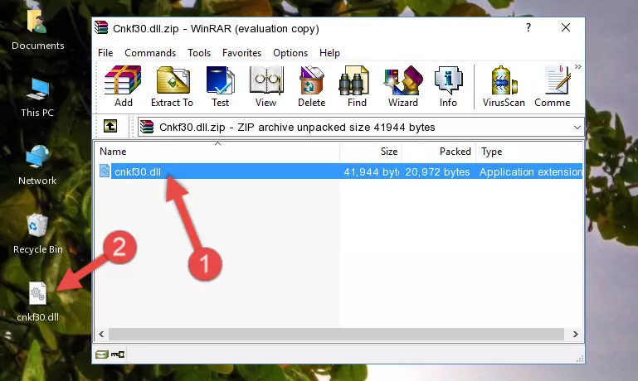
Task: Click the file icon beside cnkf30.dll row
Action: click(x=105, y=171)
